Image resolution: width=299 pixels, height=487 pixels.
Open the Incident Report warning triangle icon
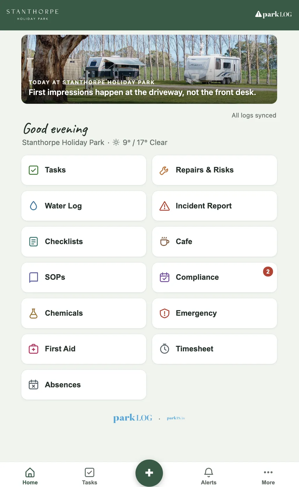coord(165,206)
